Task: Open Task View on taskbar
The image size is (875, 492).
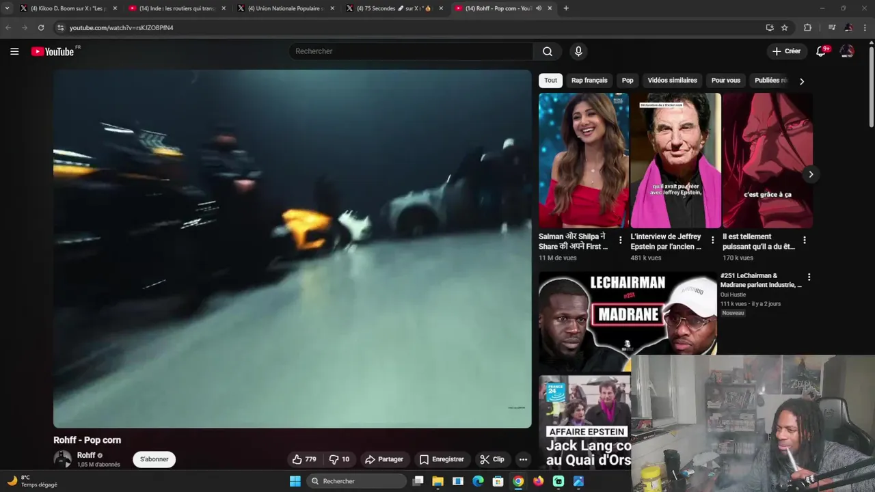Action: [x=418, y=481]
